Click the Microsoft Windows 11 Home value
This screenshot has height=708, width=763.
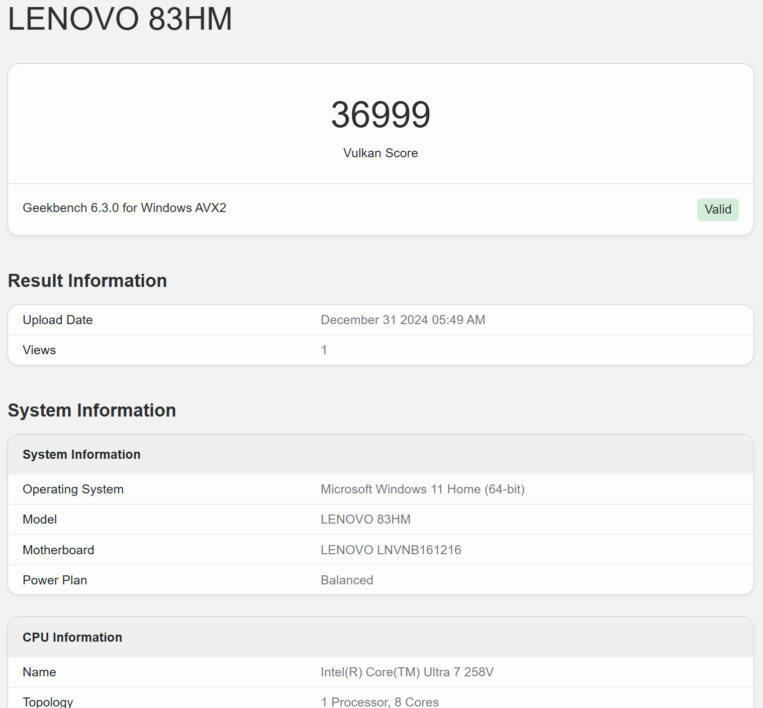click(x=422, y=489)
